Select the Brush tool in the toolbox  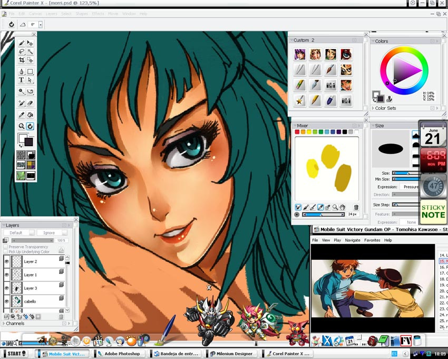(22, 43)
